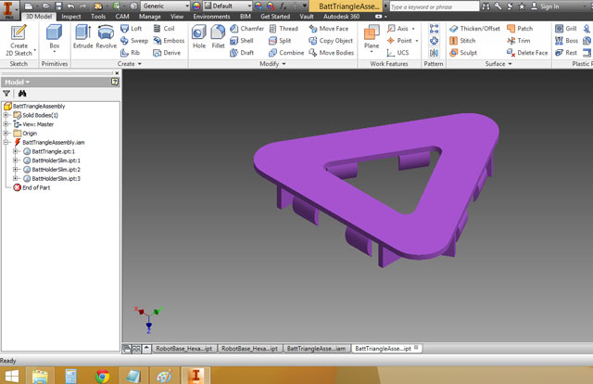Open the Manage ribbon tab
The width and height of the screenshot is (593, 384).
click(x=150, y=17)
